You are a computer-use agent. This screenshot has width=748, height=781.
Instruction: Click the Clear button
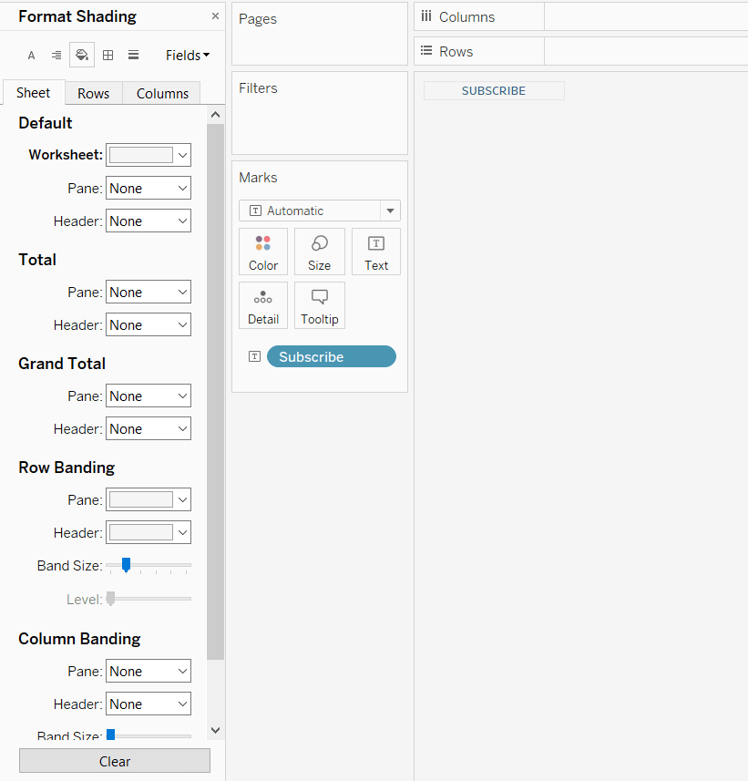[x=115, y=761]
